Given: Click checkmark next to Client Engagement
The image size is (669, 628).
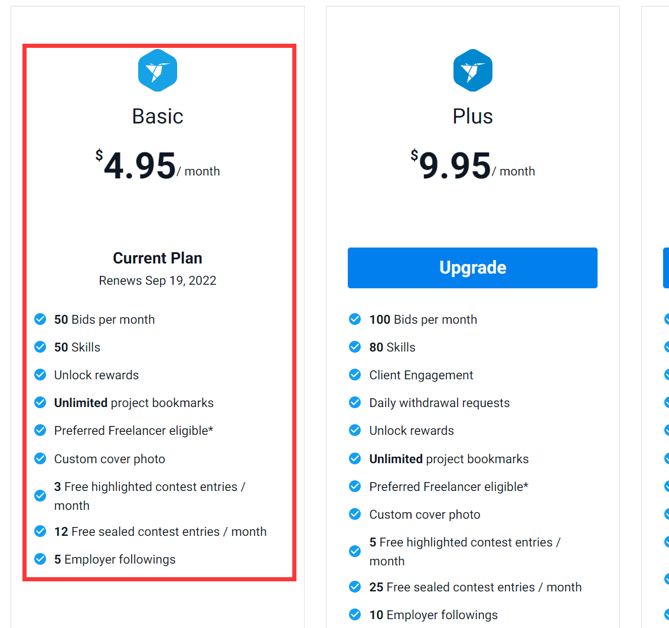Looking at the screenshot, I should tap(355, 375).
